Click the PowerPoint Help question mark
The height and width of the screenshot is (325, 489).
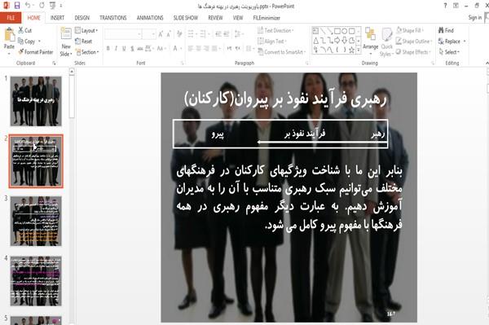coord(445,6)
